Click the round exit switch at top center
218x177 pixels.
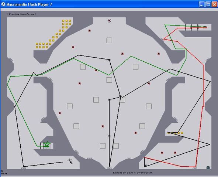coord(109,21)
